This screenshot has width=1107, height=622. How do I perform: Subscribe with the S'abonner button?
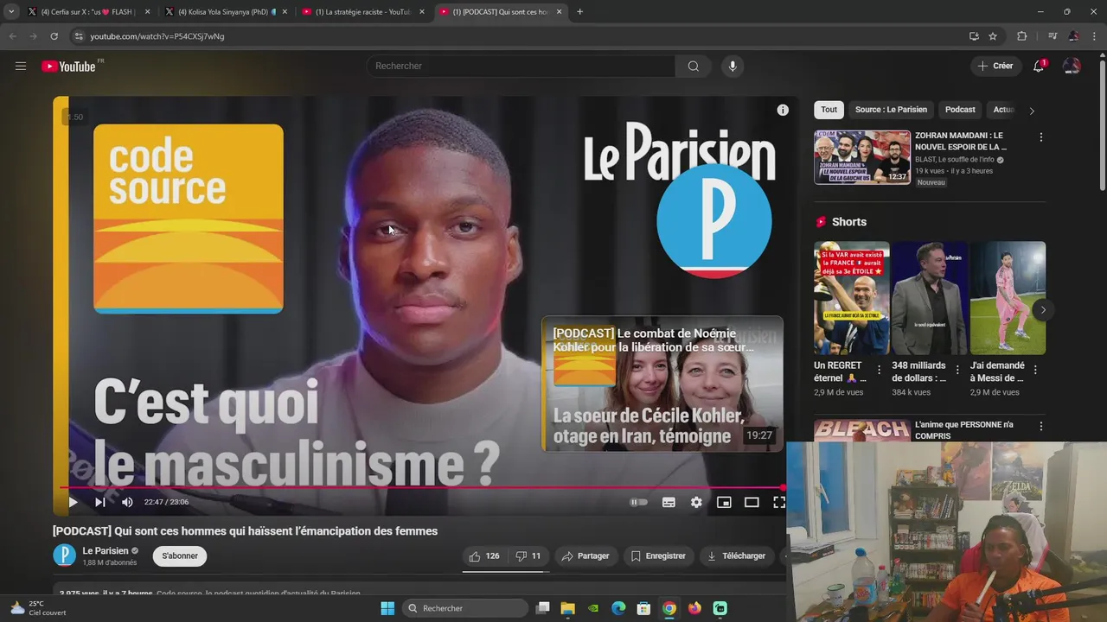180,556
